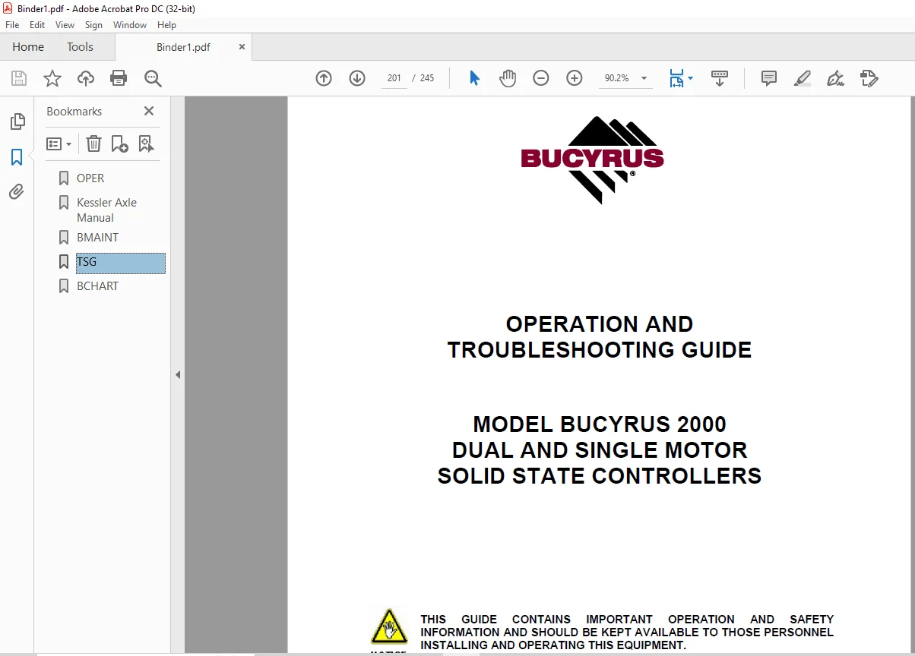Open the bookmark options menu dropdown
915x656 pixels.
point(59,143)
